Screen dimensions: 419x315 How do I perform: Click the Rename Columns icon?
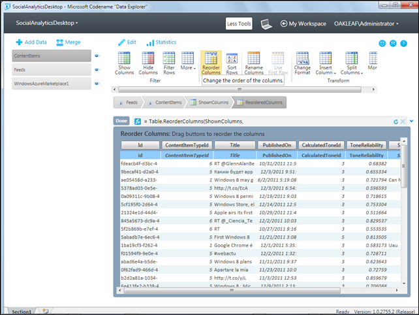[254, 58]
